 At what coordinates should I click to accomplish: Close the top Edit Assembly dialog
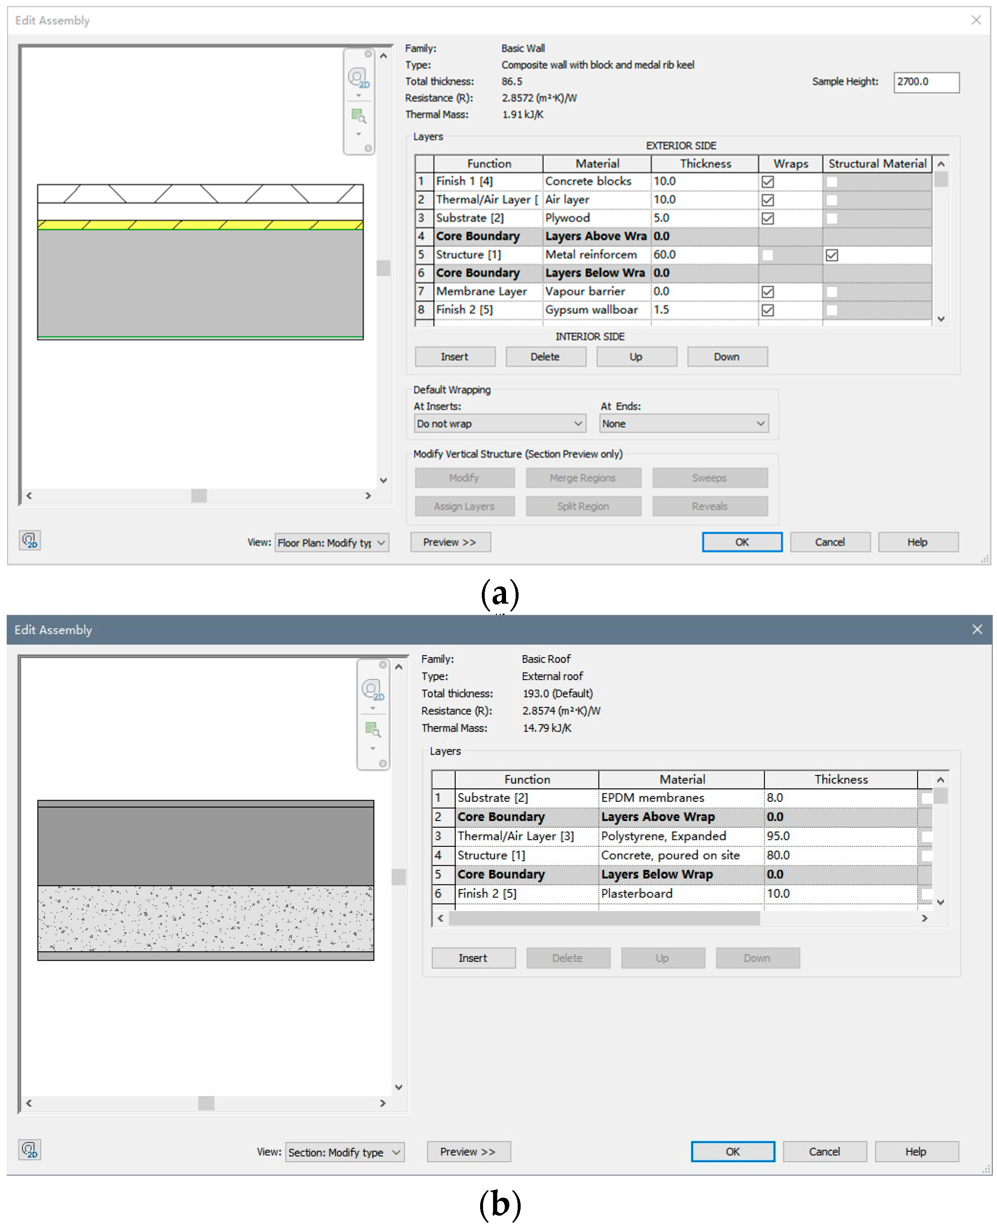click(976, 20)
